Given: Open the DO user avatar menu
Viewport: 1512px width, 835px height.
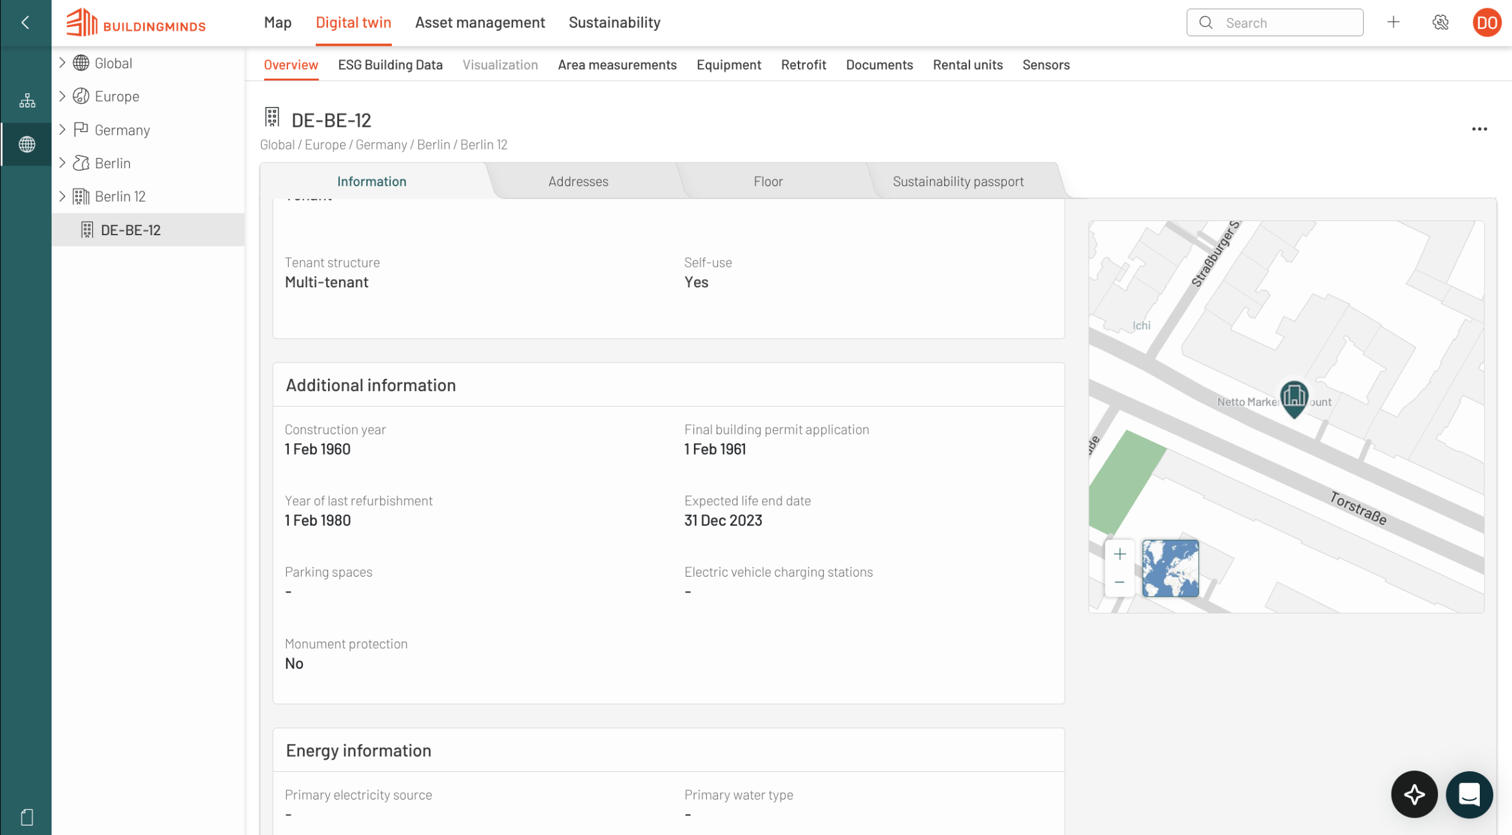Looking at the screenshot, I should tap(1487, 23).
